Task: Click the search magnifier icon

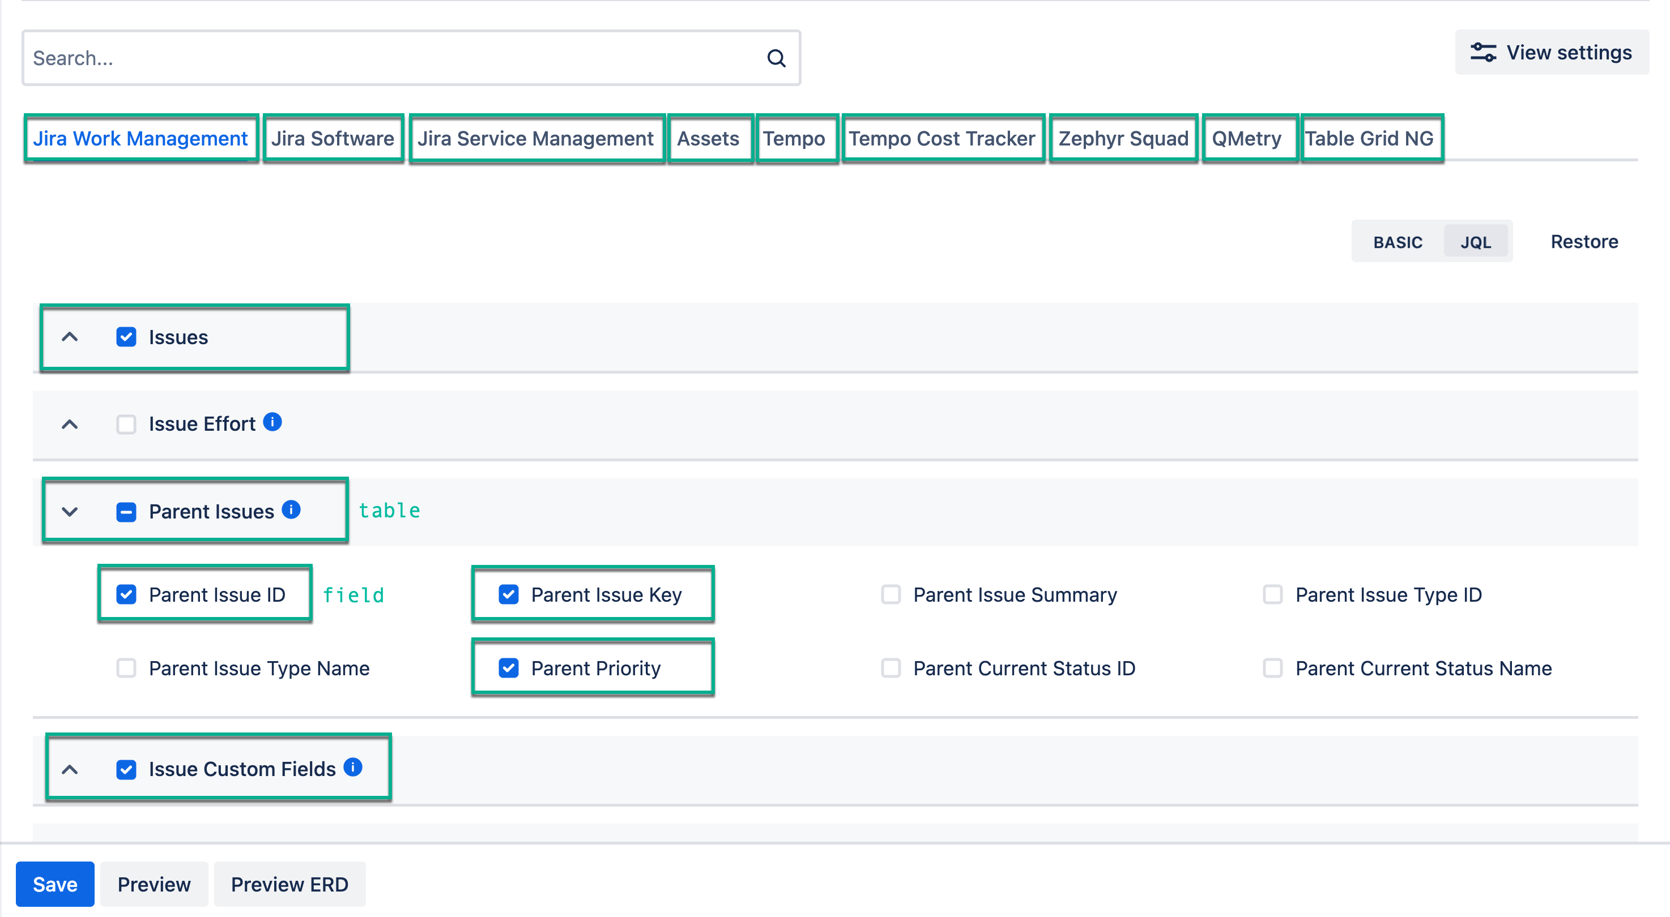Action: point(776,58)
